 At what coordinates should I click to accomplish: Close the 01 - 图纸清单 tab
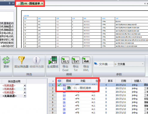click(42, 4)
